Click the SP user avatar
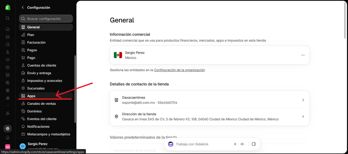This screenshot has width=348, height=154. (23, 146)
